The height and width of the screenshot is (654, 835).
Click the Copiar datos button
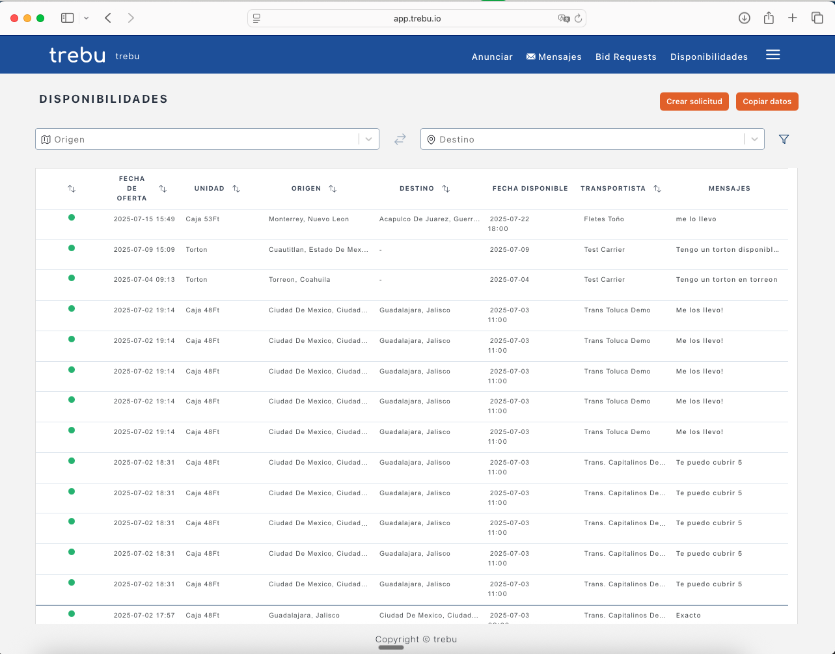pyautogui.click(x=767, y=102)
